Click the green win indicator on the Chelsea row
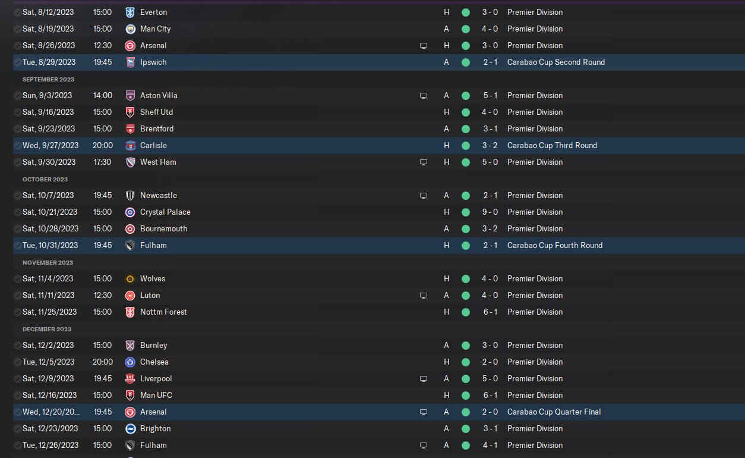Image resolution: width=745 pixels, height=458 pixels. coord(465,362)
